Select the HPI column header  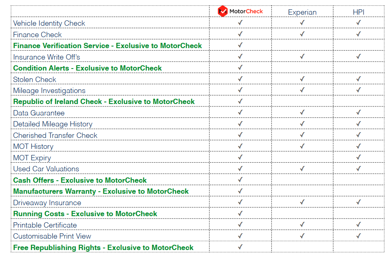click(359, 12)
